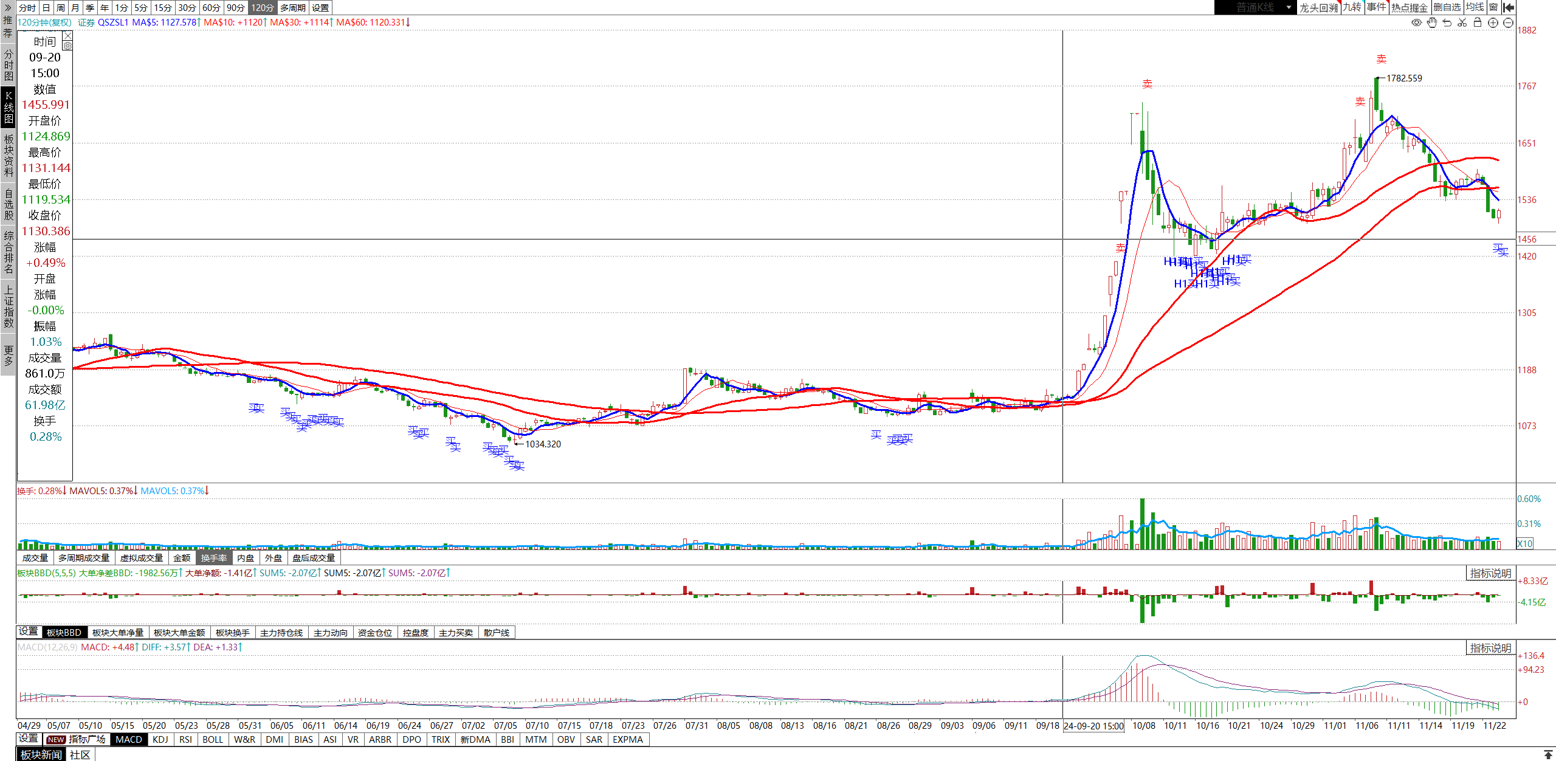Open the 指标广场 with NEW badge
The image size is (1556, 761).
coord(76,739)
